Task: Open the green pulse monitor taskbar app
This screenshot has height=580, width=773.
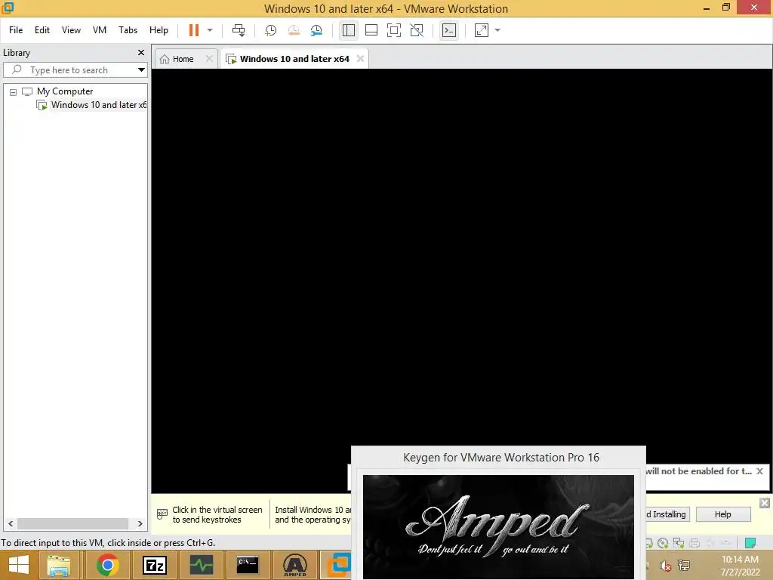Action: pos(201,565)
